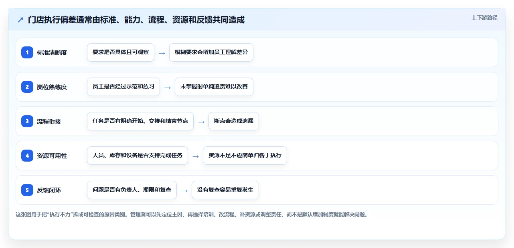Click the 资源不足不应简单归咎于执行 box
This screenshot has width=514, height=248.
pyautogui.click(x=245, y=156)
